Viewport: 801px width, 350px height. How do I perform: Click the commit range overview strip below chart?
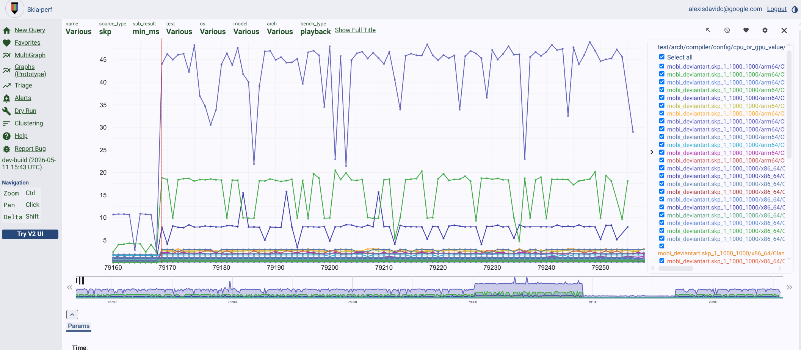429,287
